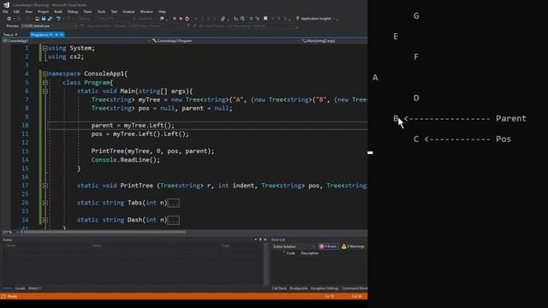Open the Main(string[] args) member dropdown
548x308 pixels.
point(334,40)
